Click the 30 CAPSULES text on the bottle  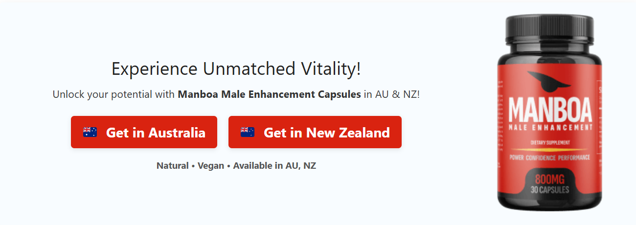pyautogui.click(x=549, y=190)
